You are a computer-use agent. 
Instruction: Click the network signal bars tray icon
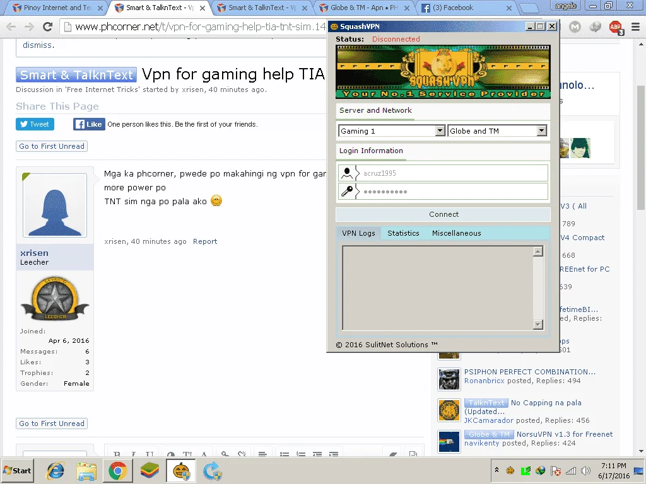click(x=570, y=470)
